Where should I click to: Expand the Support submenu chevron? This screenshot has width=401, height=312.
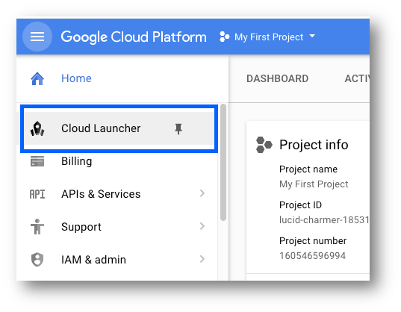[202, 226]
